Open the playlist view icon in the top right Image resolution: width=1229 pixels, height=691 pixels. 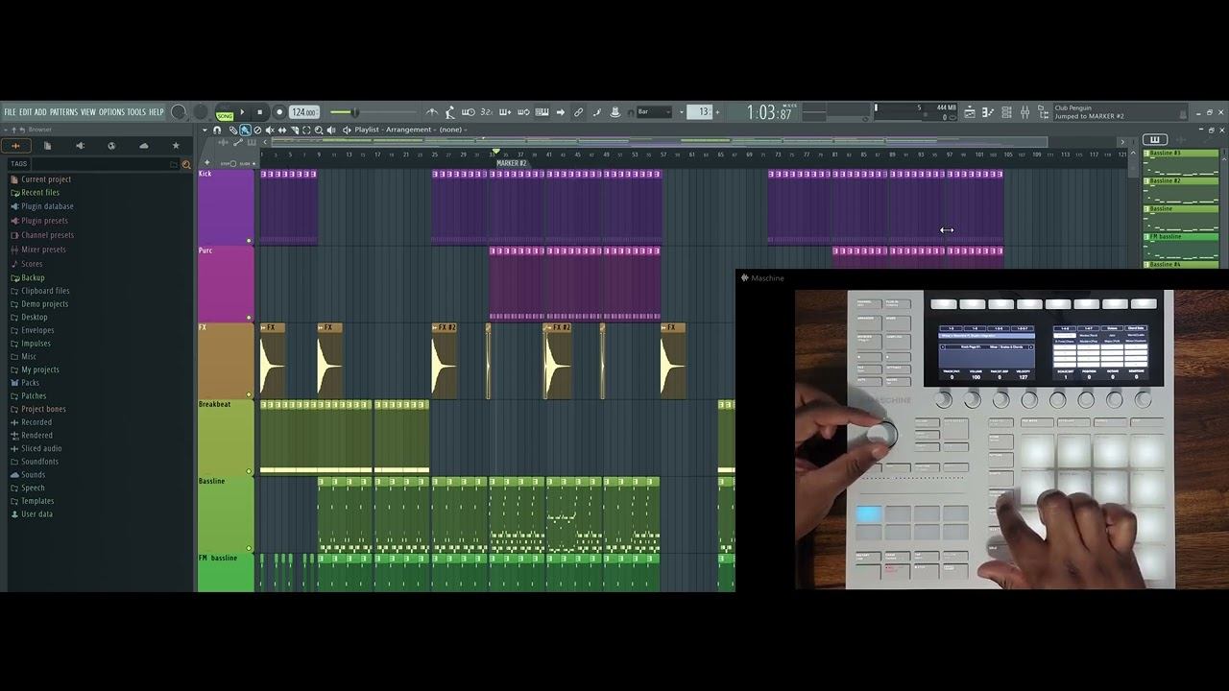970,111
